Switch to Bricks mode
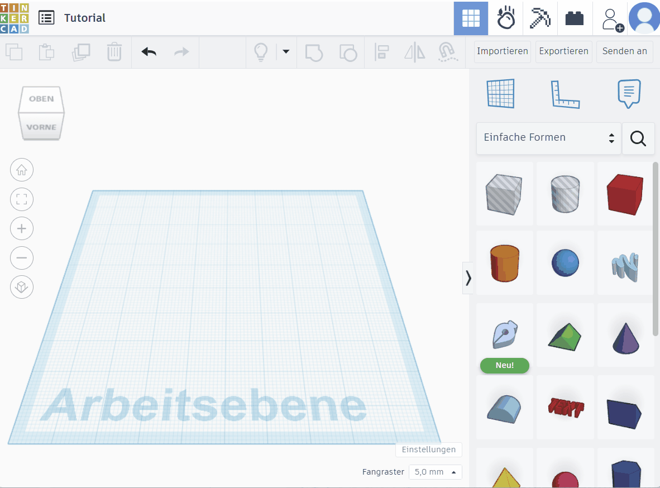Screen dimensions: 660x488 click(575, 18)
